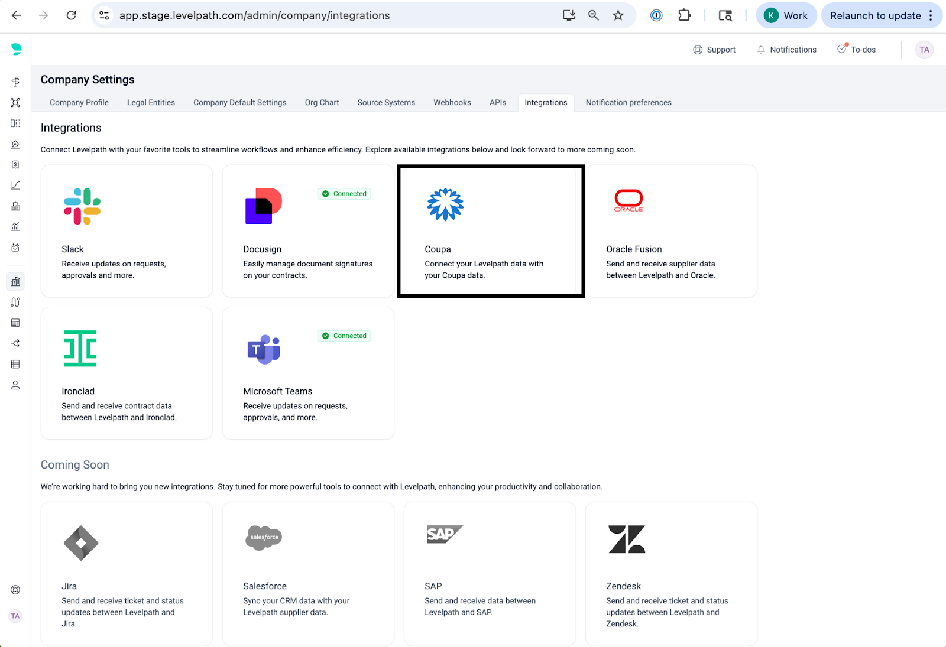946x647 pixels.
Task: Click the browser reload button
Action: (x=72, y=15)
